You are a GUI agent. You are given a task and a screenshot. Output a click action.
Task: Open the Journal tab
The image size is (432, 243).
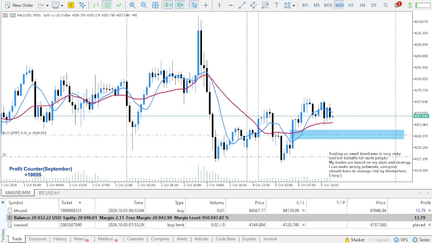coord(270,239)
